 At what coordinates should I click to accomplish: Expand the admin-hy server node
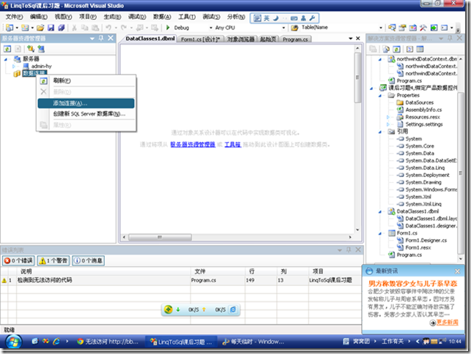[13, 67]
